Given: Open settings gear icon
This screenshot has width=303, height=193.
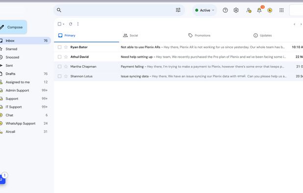Looking at the screenshot, I should [236, 10].
